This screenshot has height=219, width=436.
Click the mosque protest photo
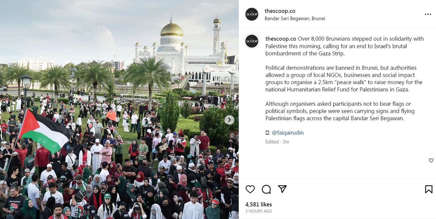pyautogui.click(x=119, y=109)
